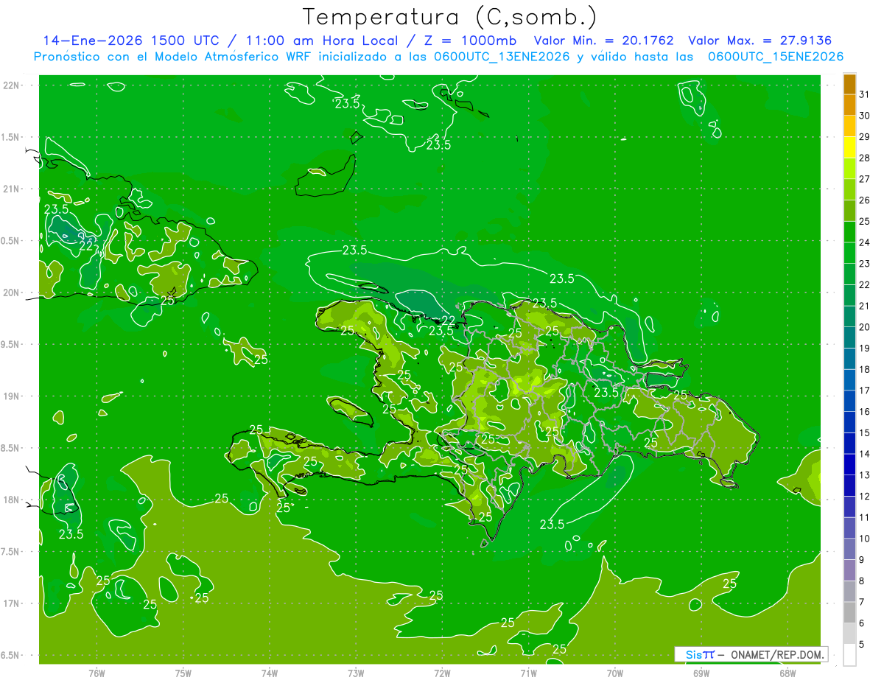
Task: Click the '21' value on the color legend
Action: click(x=864, y=306)
